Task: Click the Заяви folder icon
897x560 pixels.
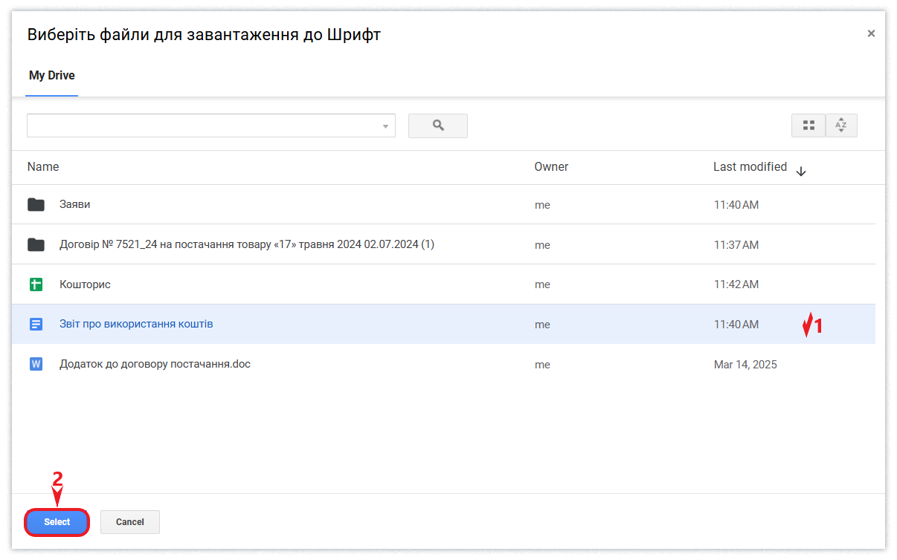Action: click(36, 204)
